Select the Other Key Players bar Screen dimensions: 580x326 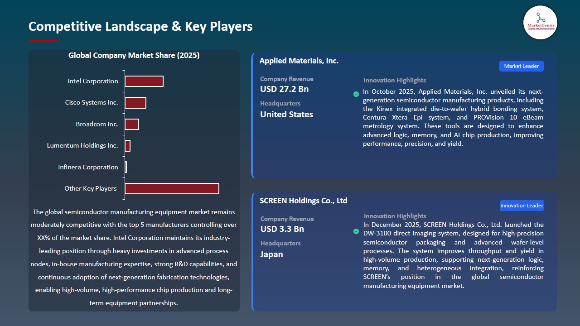(171, 188)
